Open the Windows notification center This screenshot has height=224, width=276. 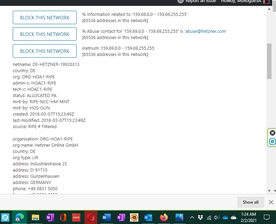click(266, 217)
